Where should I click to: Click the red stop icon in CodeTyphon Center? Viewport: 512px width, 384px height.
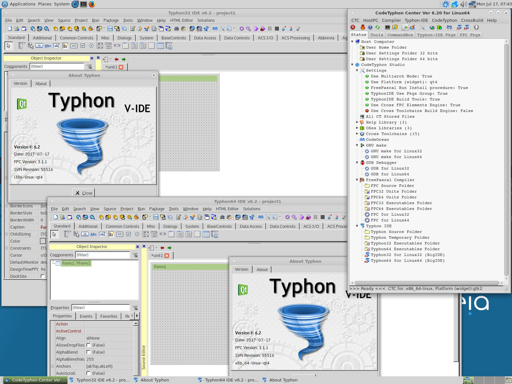click(x=353, y=28)
